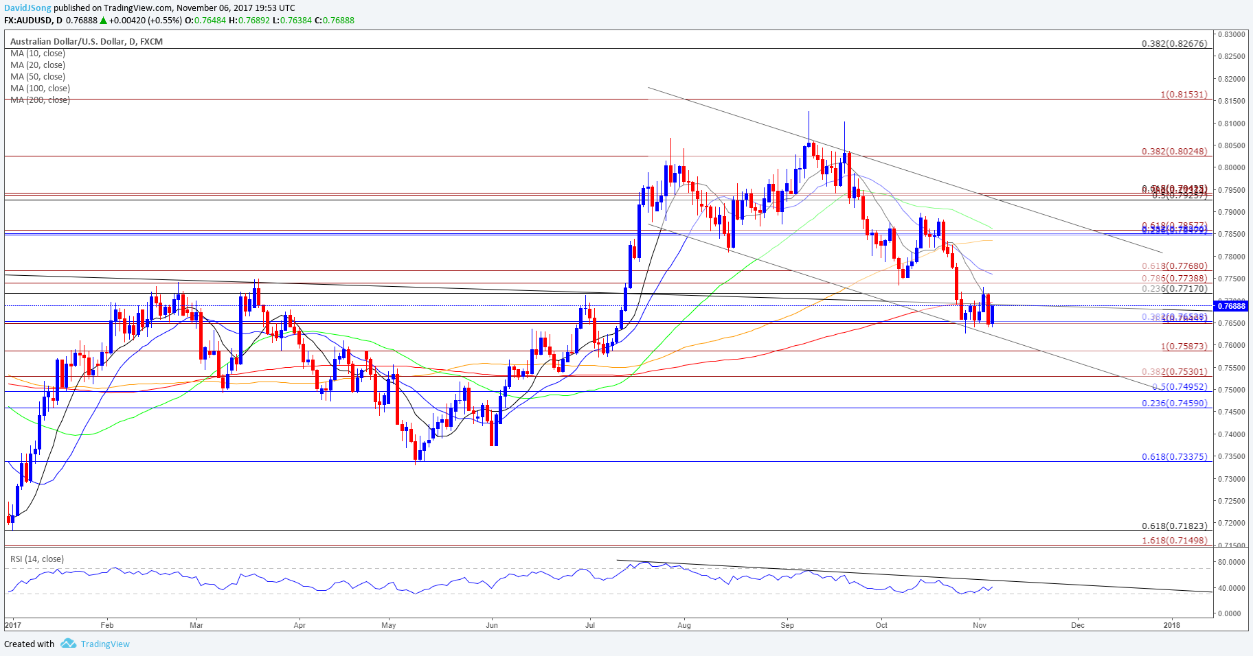
Task: Click the 80.0000 RSI axis label
Action: tap(1232, 562)
